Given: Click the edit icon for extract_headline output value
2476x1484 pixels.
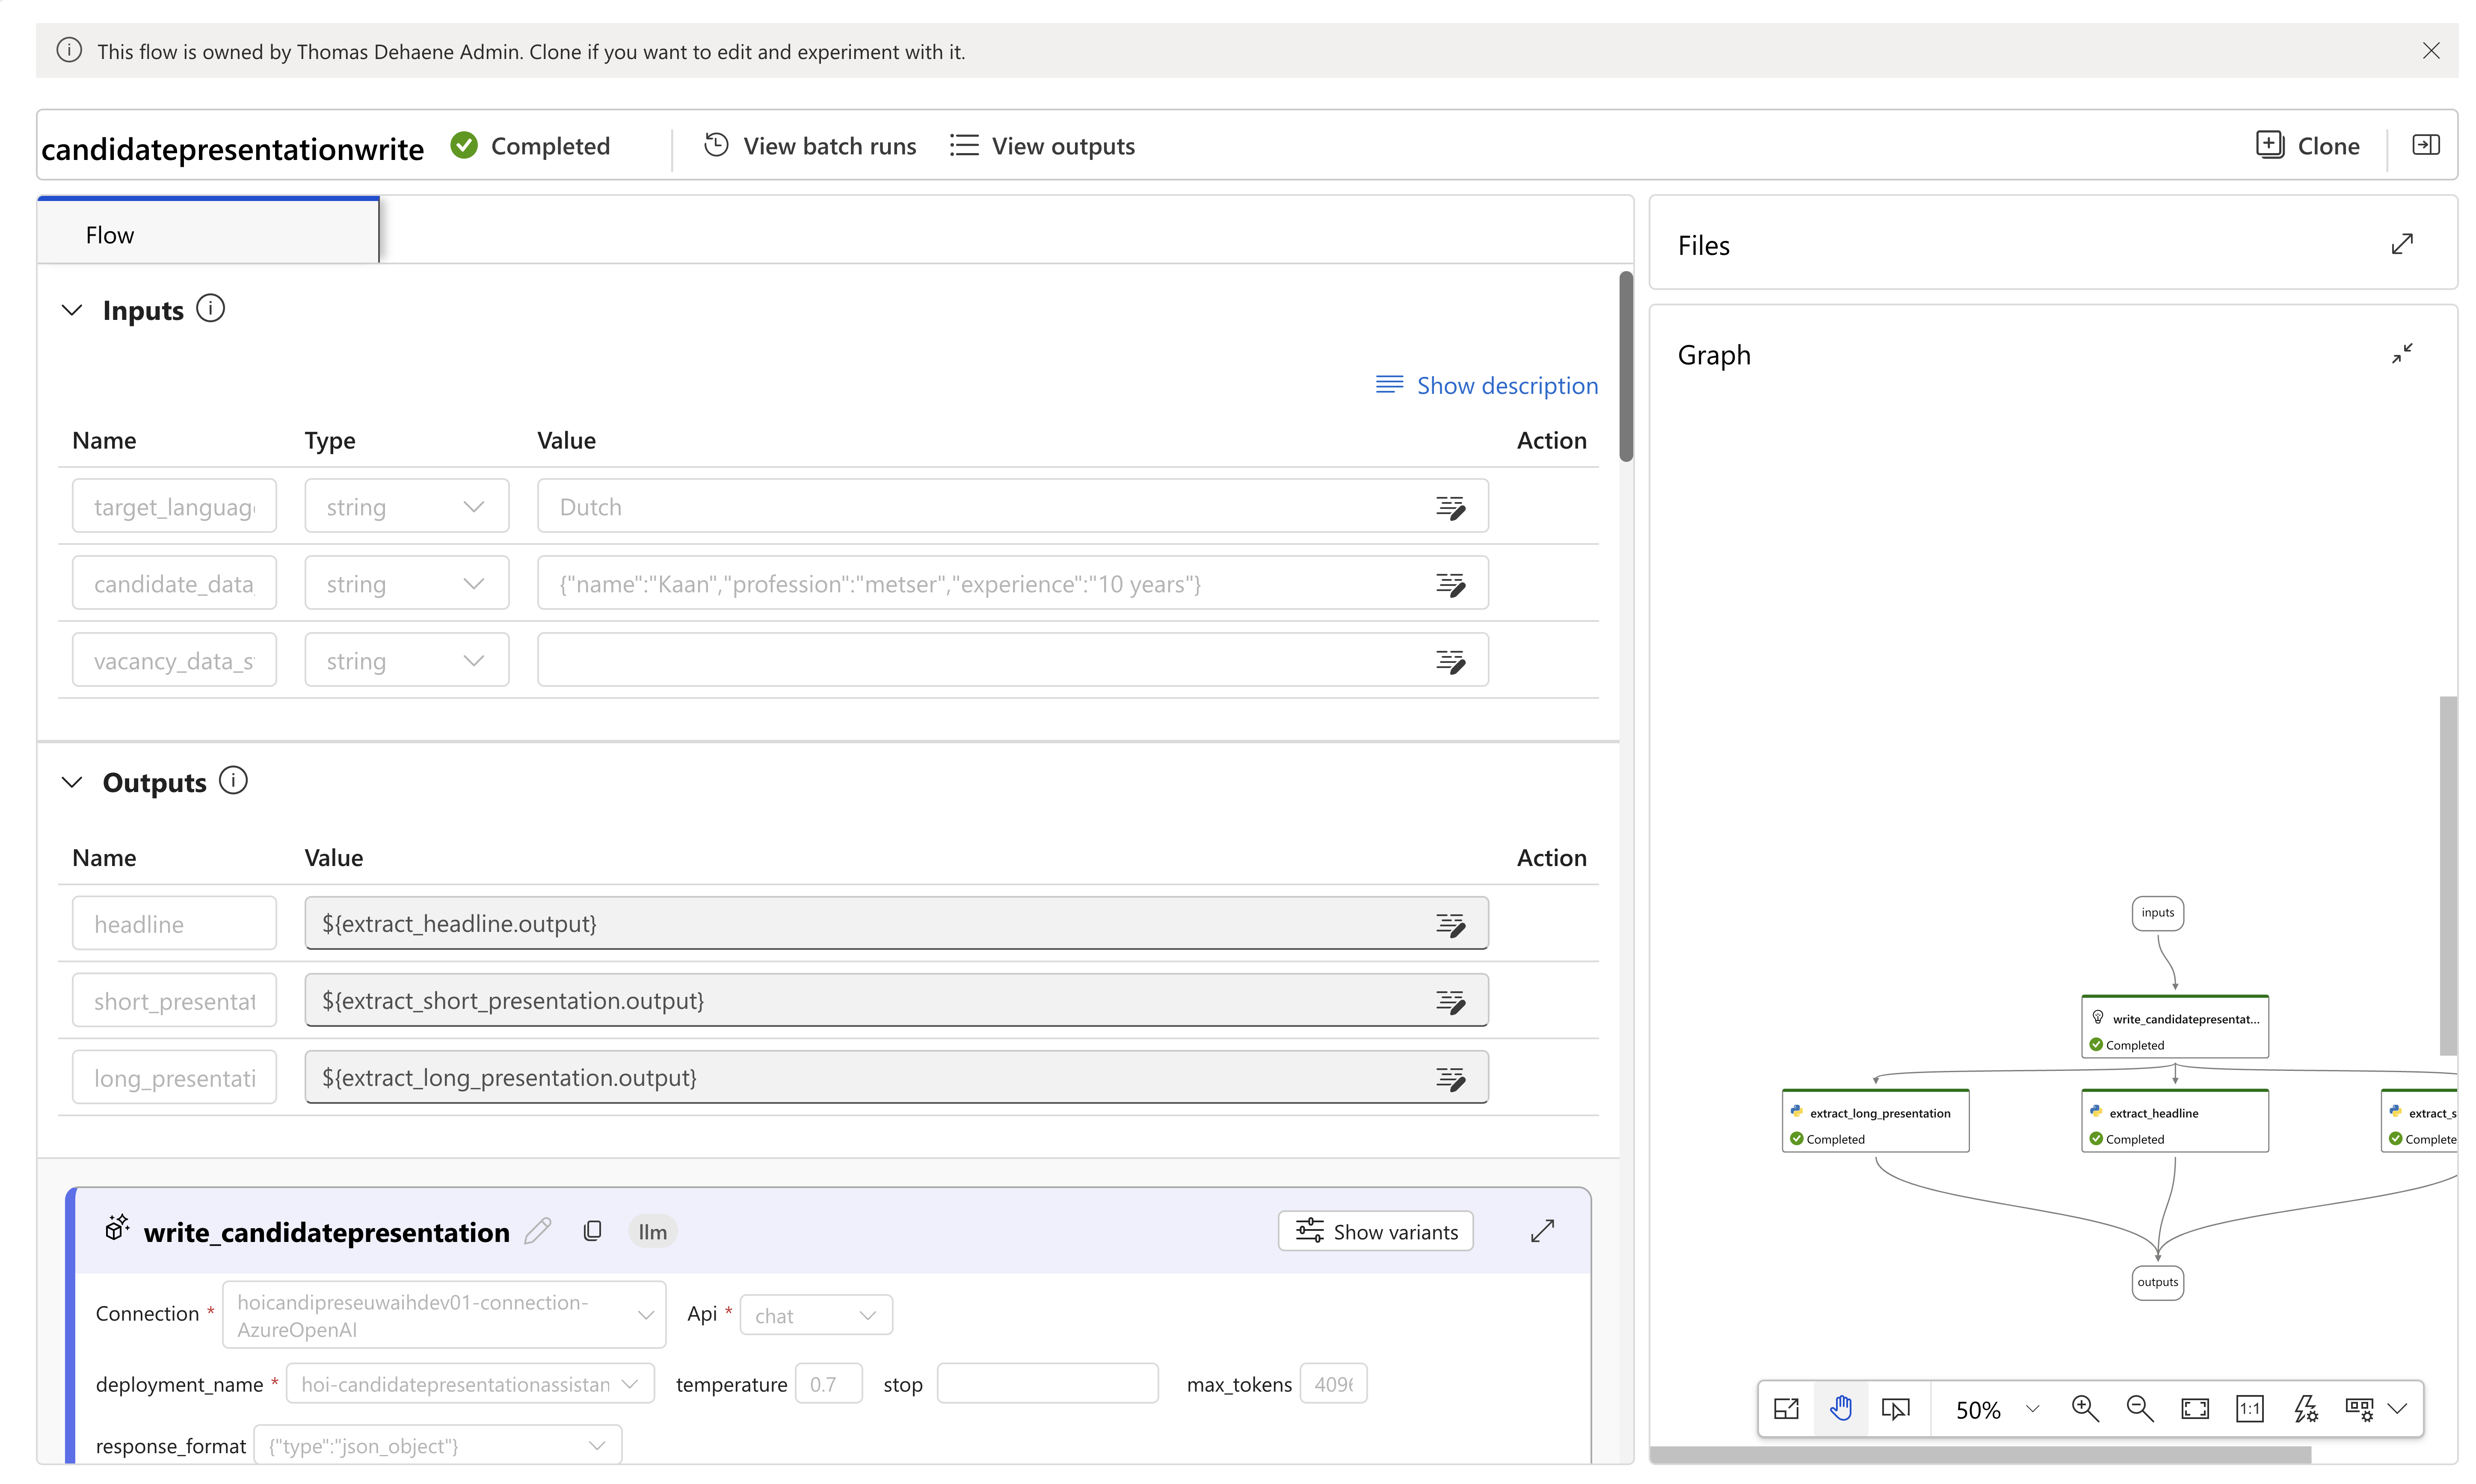Looking at the screenshot, I should coord(1450,924).
